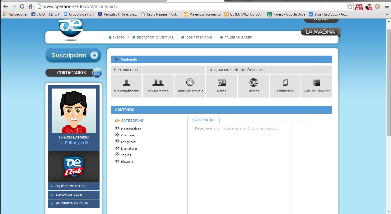The width and height of the screenshot is (391, 214).
Task: Select the Matemáticas category radio
Action: tap(118, 128)
